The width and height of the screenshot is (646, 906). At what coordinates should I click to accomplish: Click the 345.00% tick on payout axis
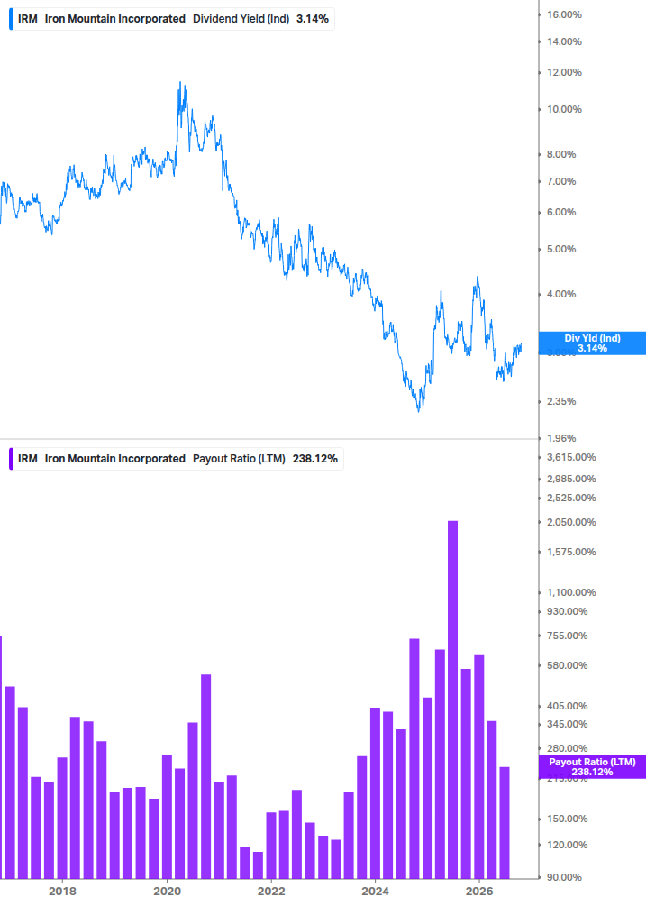pyautogui.click(x=567, y=724)
